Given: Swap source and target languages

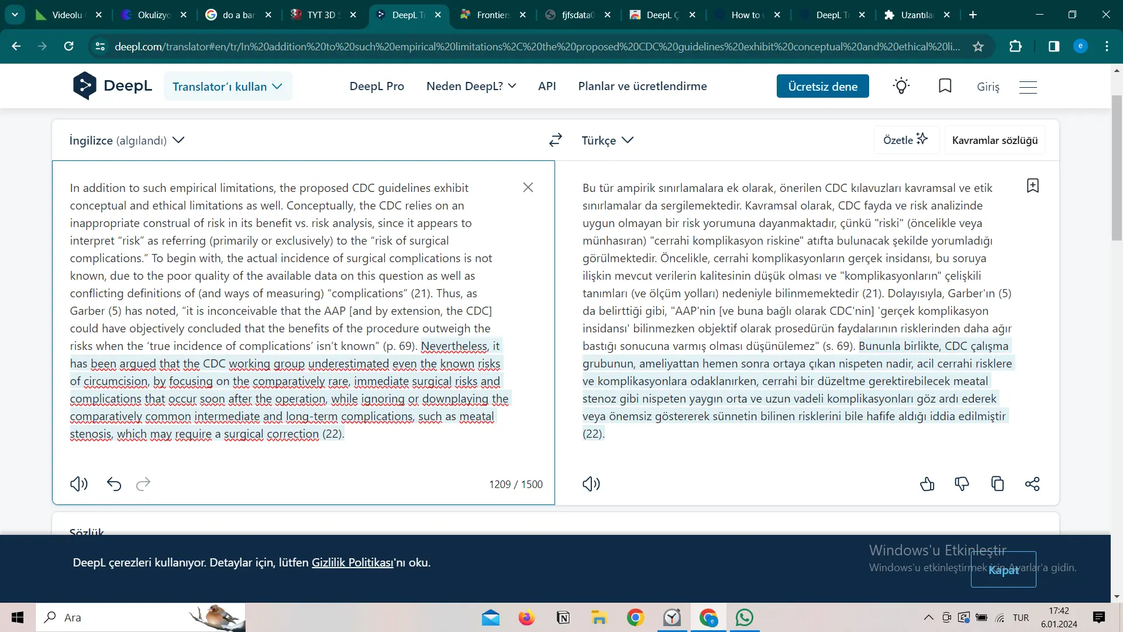Looking at the screenshot, I should point(556,140).
